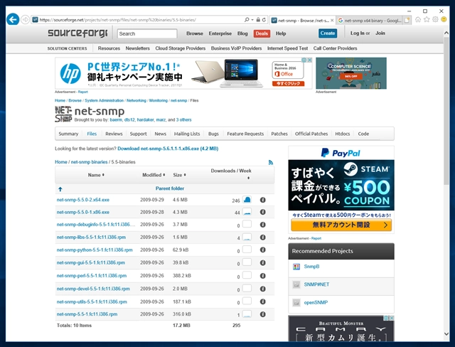455x347 pixels.
Task: Click the yellow PayPal account button in ad
Action: click(x=341, y=225)
